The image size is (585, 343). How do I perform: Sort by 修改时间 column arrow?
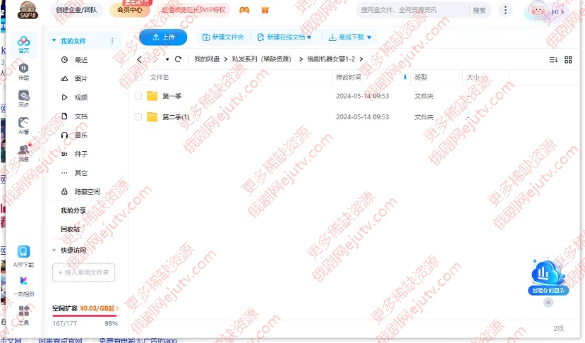click(x=405, y=77)
